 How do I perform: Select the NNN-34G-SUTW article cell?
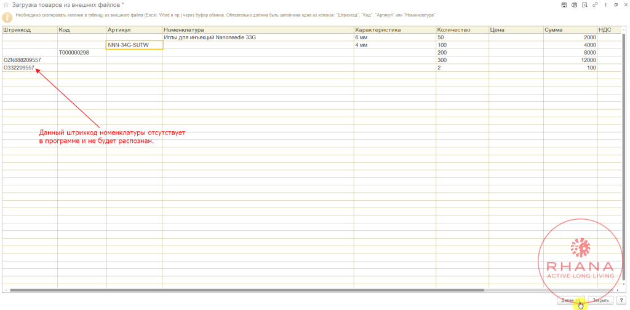pyautogui.click(x=135, y=45)
